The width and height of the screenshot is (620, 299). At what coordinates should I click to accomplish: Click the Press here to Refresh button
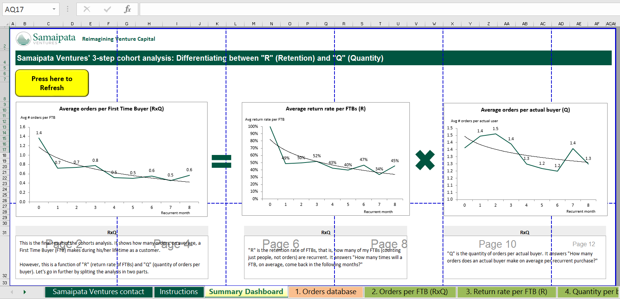click(52, 83)
